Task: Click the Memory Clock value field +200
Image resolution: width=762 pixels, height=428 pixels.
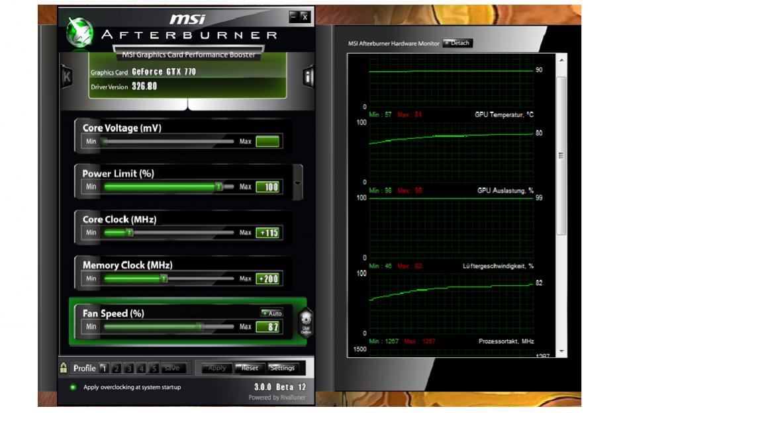Action: pyautogui.click(x=267, y=279)
